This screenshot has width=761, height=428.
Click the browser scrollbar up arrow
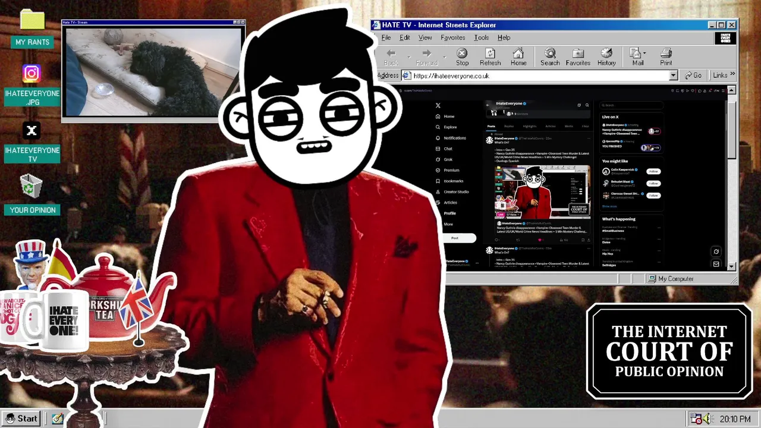[x=731, y=90]
